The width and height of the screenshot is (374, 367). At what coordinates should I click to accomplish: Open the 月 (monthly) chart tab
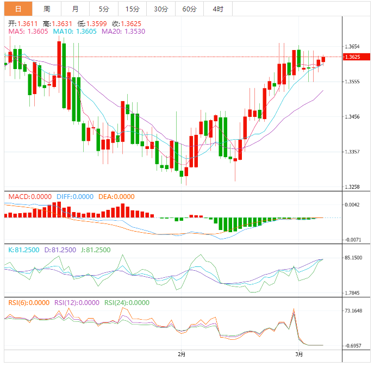point(75,9)
